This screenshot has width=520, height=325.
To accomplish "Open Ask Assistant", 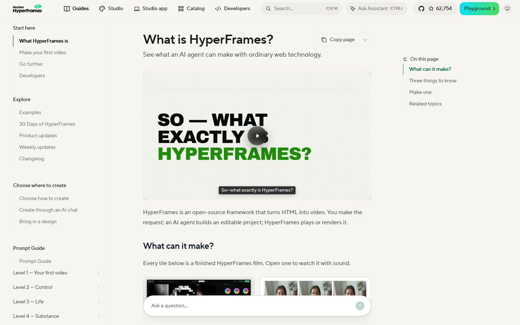I will [377, 9].
